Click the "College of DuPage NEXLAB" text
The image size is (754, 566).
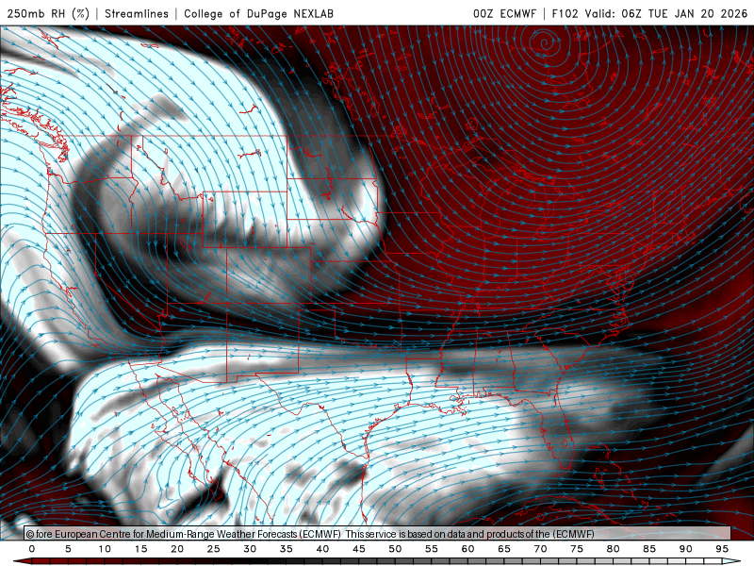pyautogui.click(x=258, y=13)
